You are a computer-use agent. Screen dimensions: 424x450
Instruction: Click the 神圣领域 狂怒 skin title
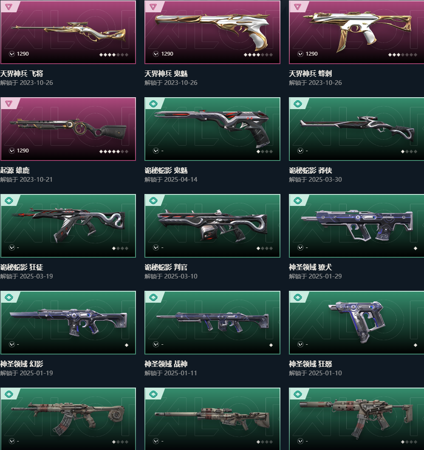point(311,364)
